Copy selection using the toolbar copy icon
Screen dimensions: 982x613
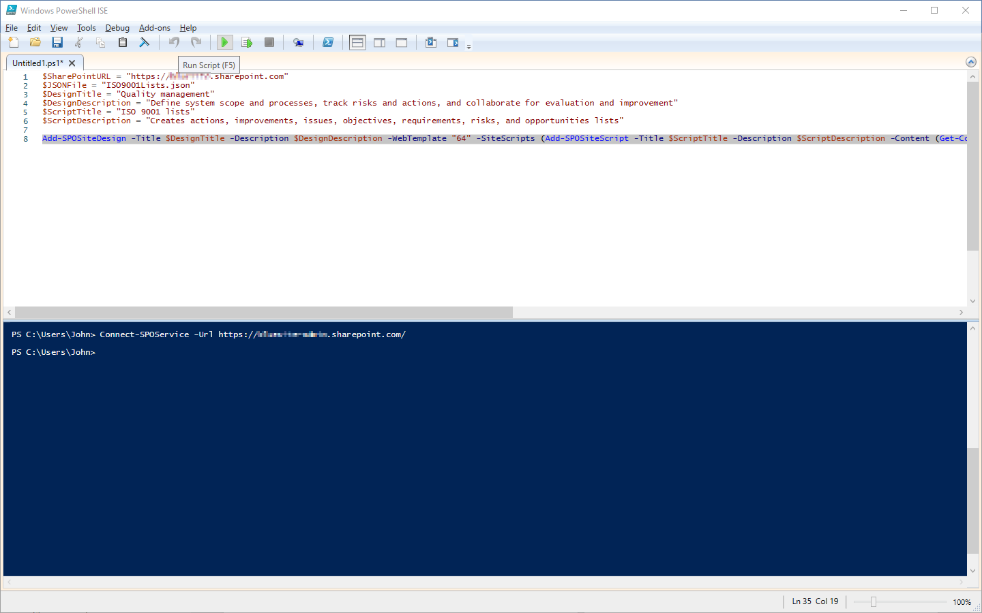click(101, 42)
